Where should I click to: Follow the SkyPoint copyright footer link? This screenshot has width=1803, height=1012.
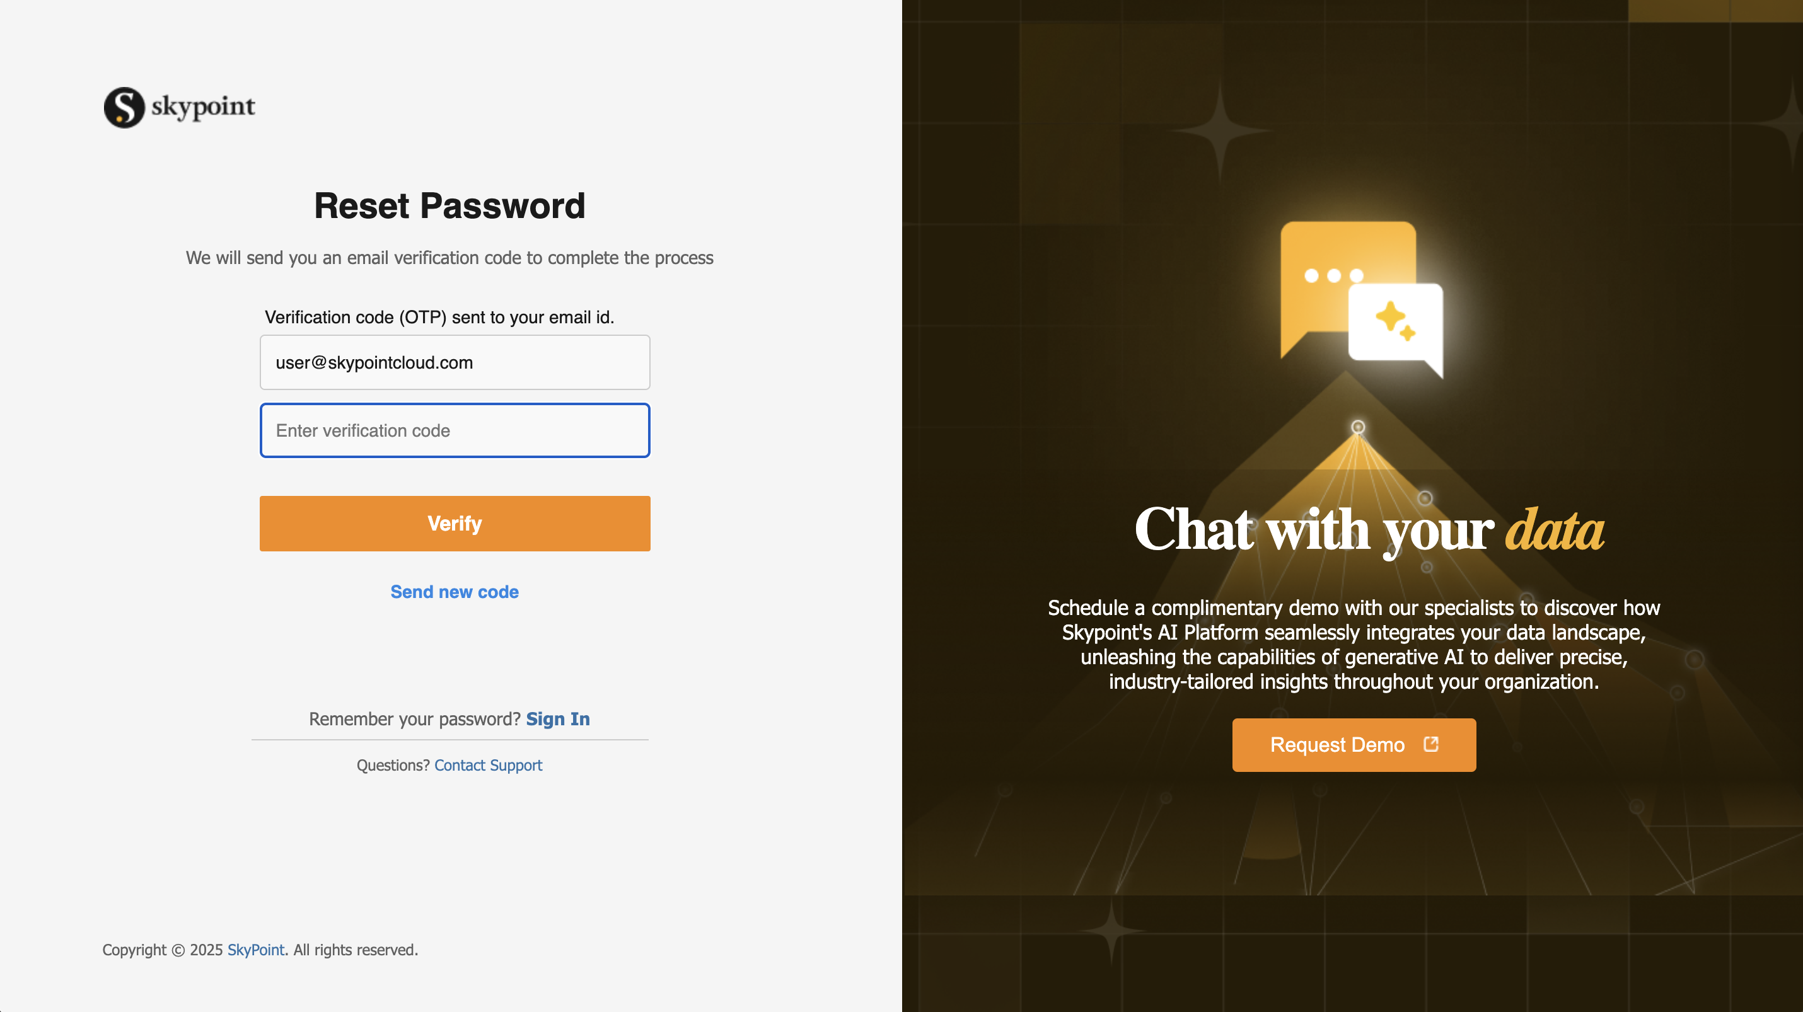click(256, 950)
